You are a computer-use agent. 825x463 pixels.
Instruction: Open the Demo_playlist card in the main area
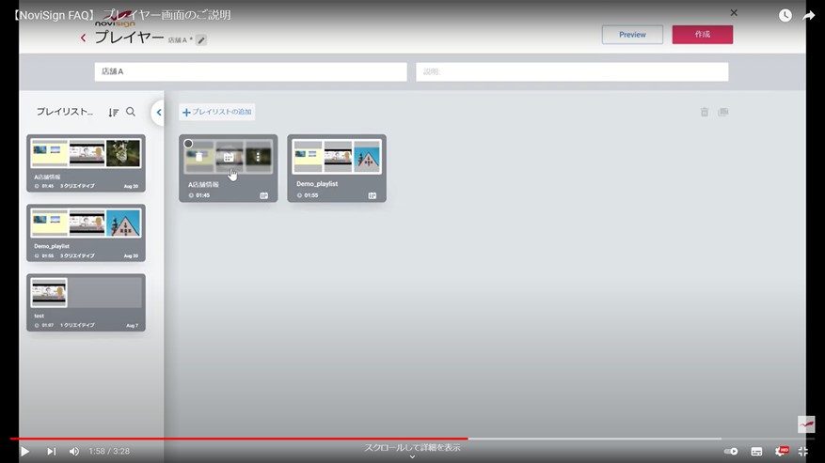337,168
